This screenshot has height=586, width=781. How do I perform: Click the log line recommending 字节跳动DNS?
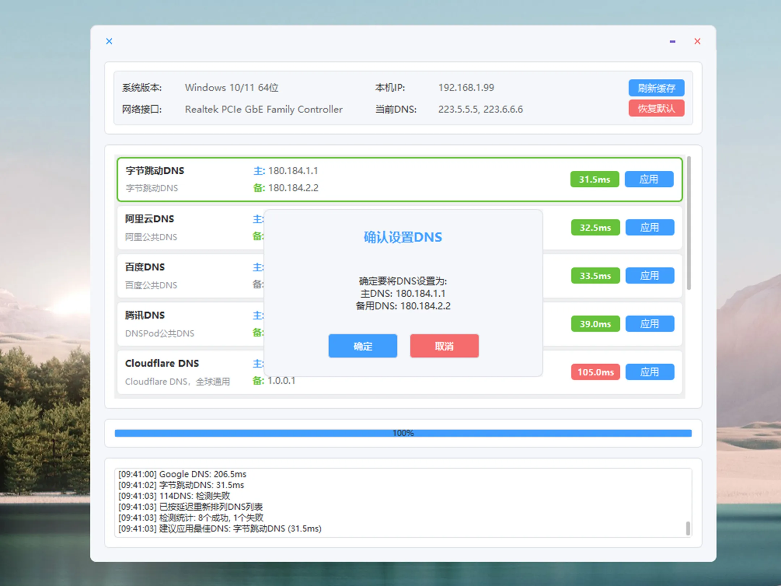pyautogui.click(x=219, y=528)
